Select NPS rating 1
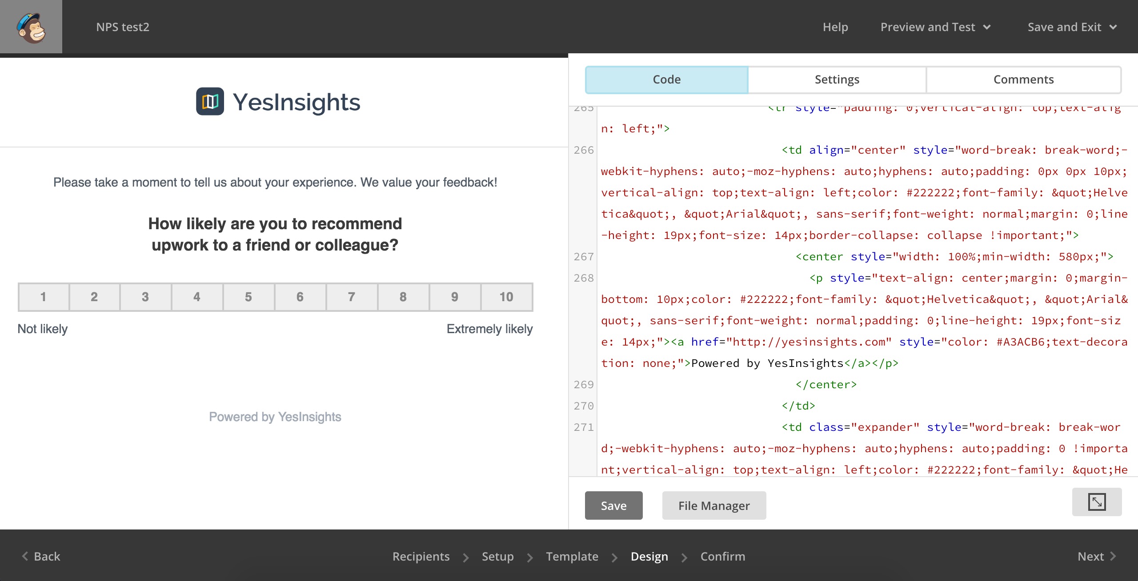Screen dimensions: 1138x581 click(x=44, y=297)
